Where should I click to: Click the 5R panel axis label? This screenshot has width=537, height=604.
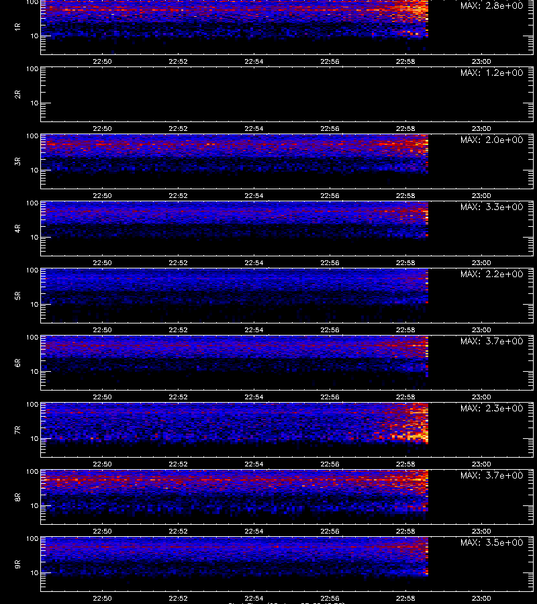(17, 296)
